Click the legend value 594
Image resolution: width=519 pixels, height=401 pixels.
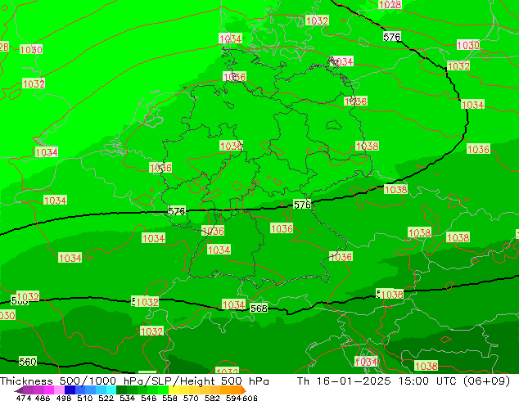click(x=233, y=398)
